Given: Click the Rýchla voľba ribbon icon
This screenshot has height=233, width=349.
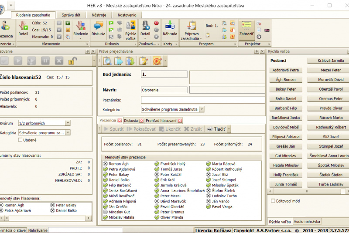Looking at the screenshot, I should tap(130, 26).
